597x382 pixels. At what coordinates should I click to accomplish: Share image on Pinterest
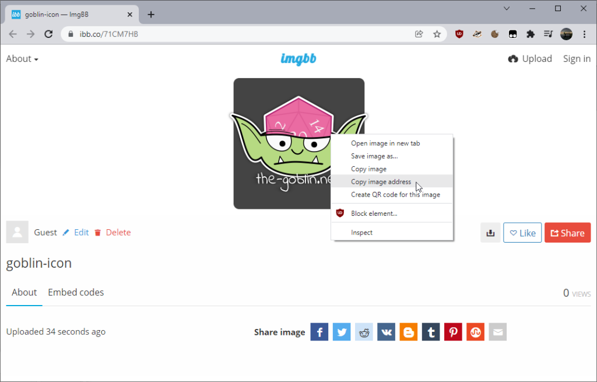point(453,332)
